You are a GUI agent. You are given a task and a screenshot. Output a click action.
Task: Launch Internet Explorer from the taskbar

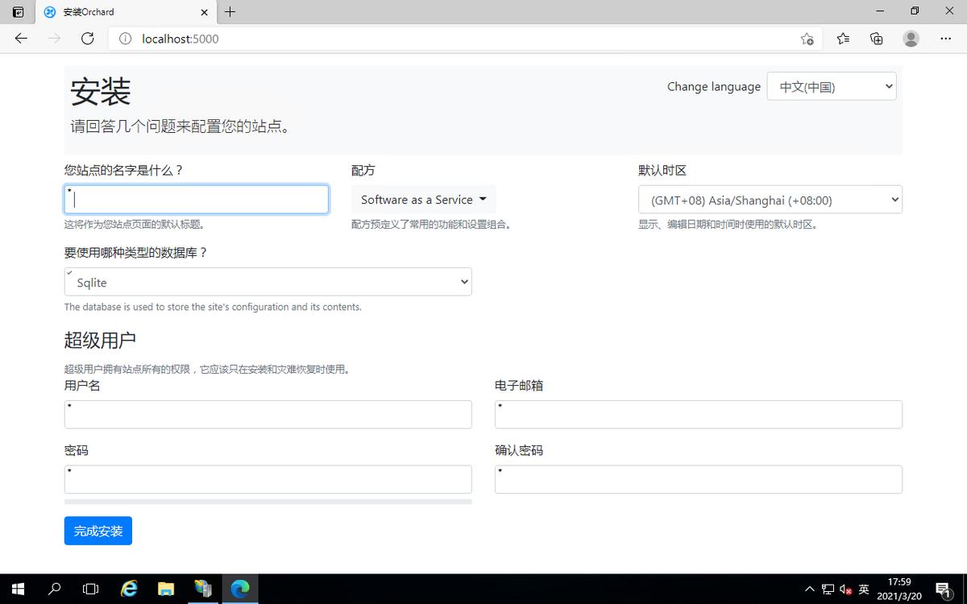(128, 589)
